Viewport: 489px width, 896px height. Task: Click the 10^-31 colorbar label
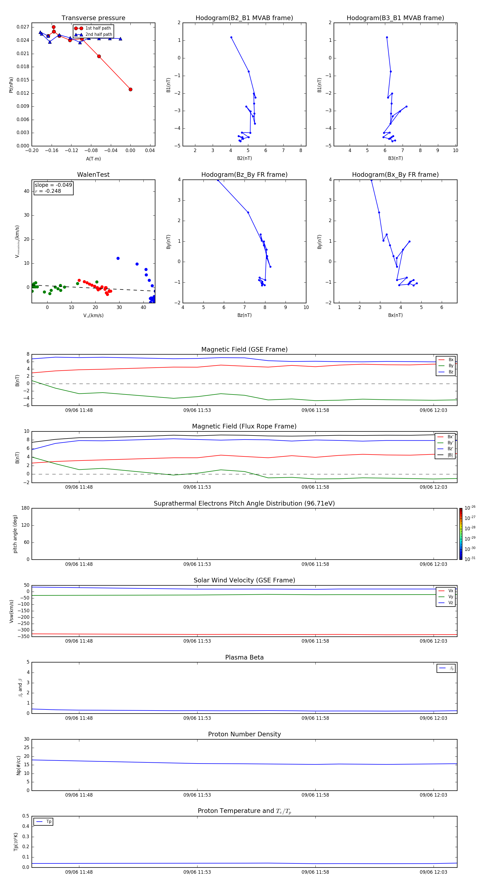(x=470, y=559)
